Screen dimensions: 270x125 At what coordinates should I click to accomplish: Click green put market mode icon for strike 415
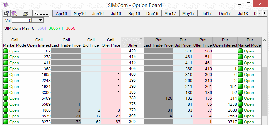click(240, 57)
